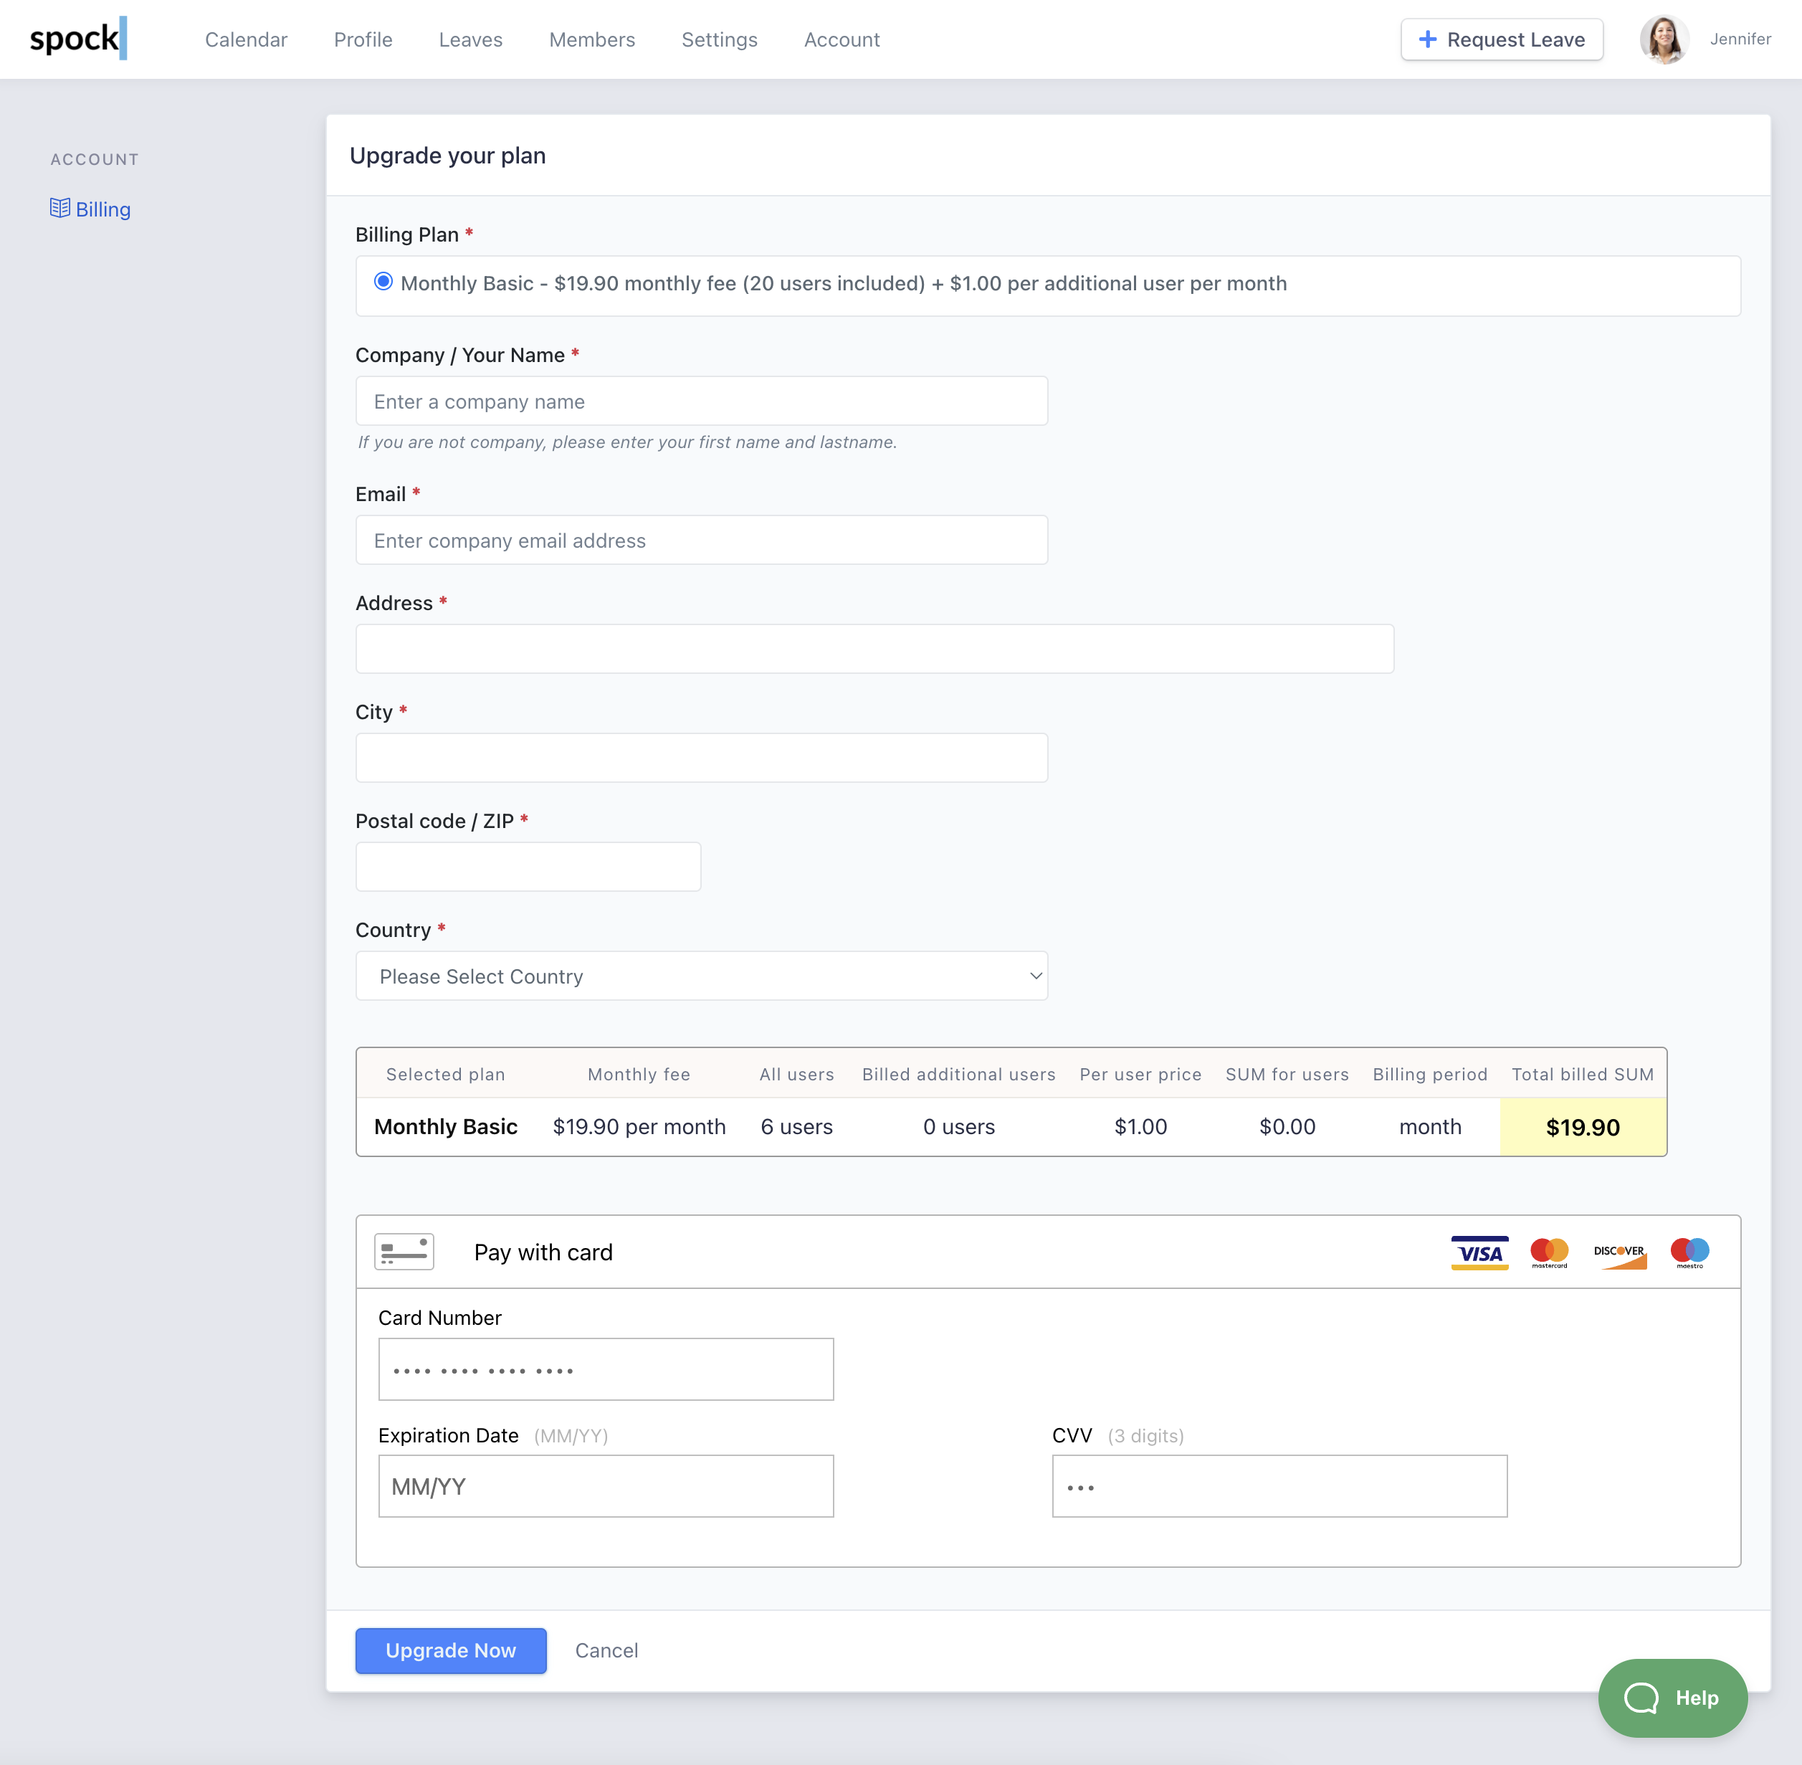Go to the Leaves menu
The height and width of the screenshot is (1765, 1802).
pos(470,40)
